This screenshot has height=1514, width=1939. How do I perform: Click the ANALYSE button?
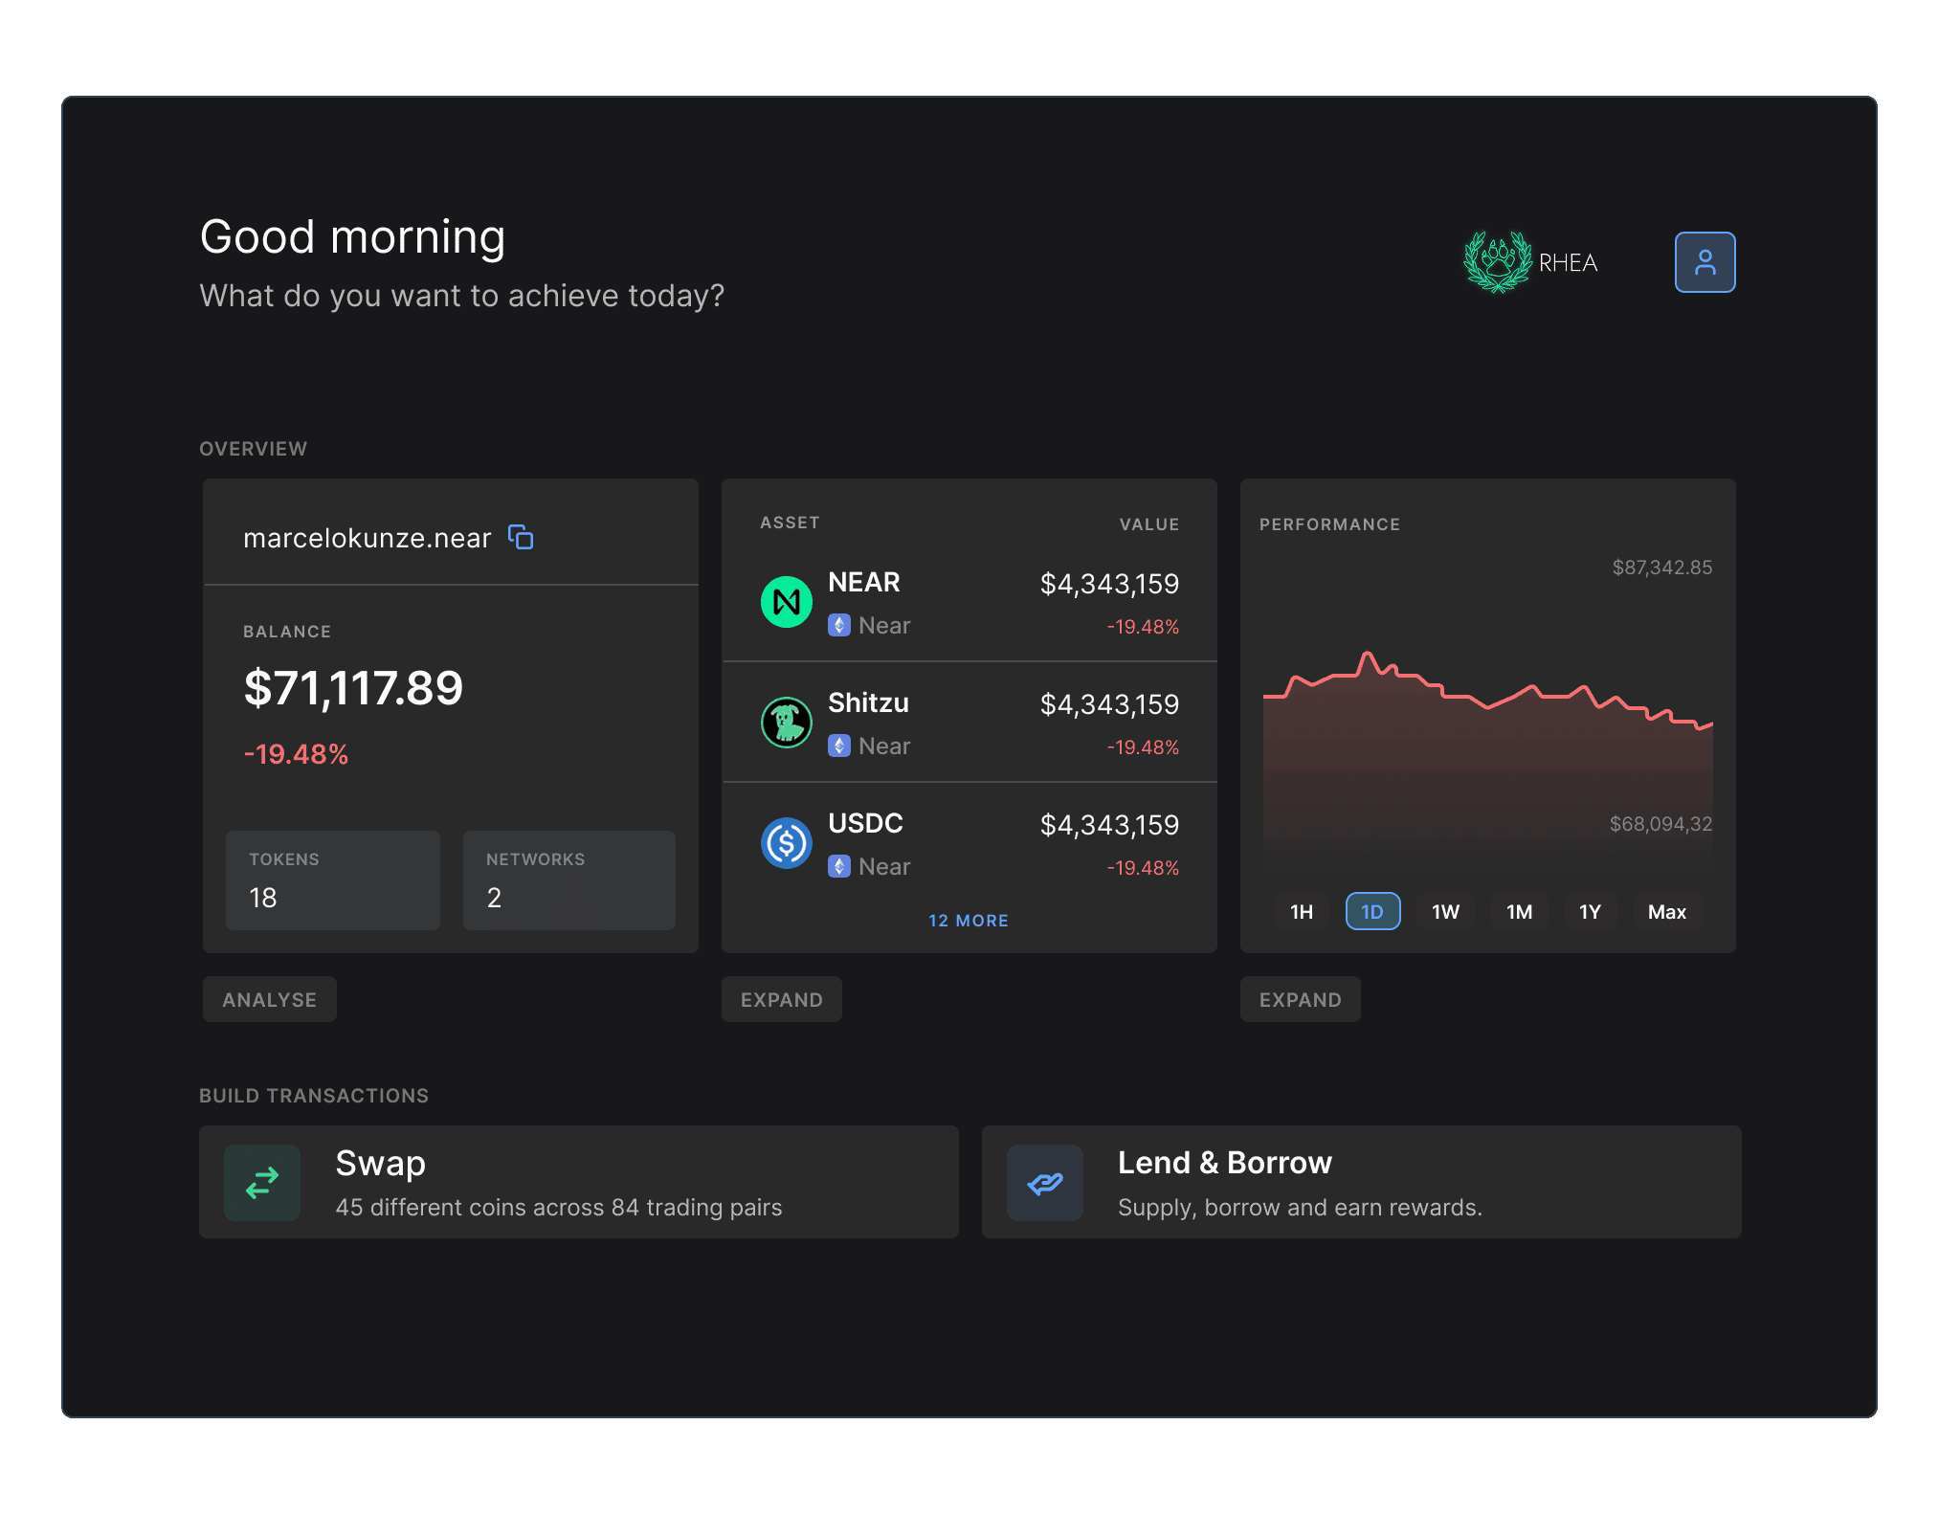pos(269,999)
